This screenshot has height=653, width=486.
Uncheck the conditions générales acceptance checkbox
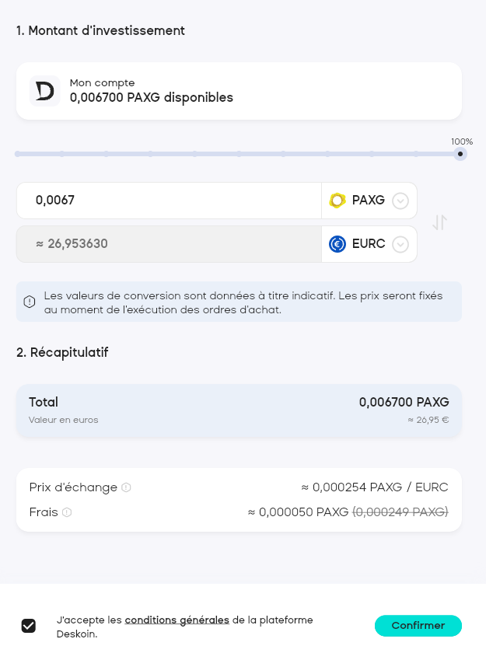tap(29, 626)
